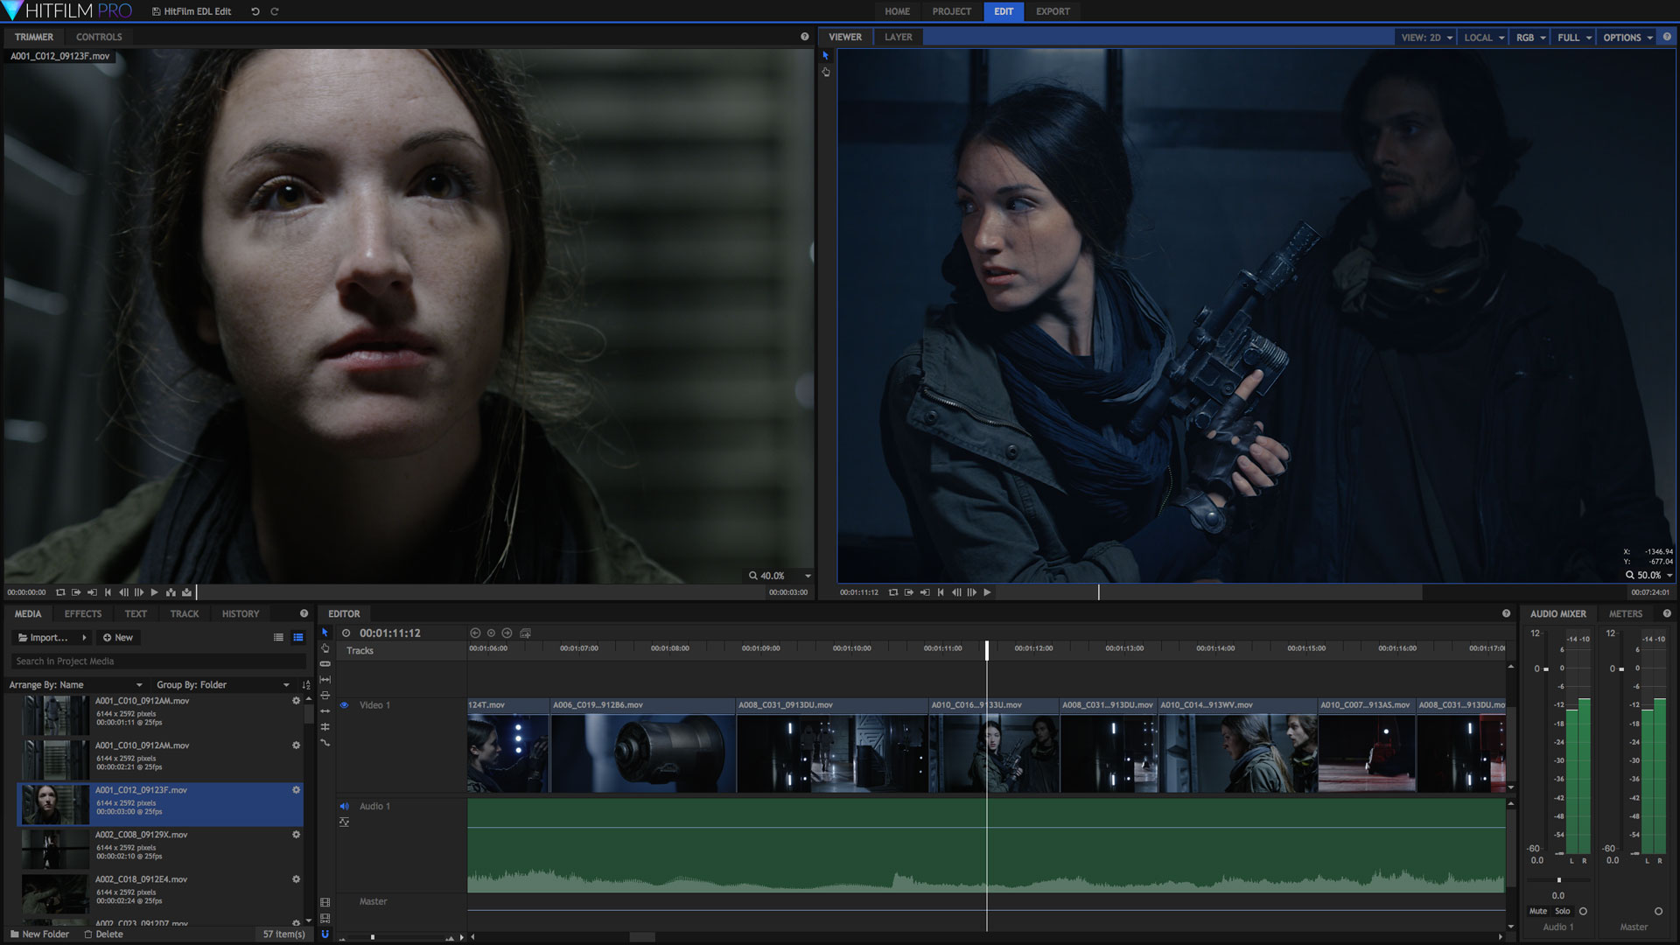Select the MEDIA panel tab
The image size is (1680, 945).
pos(26,612)
